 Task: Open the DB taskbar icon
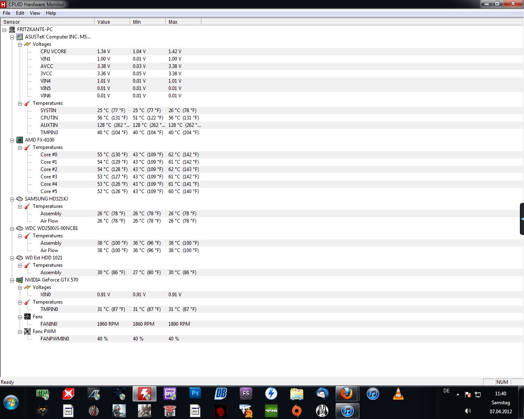click(221, 394)
